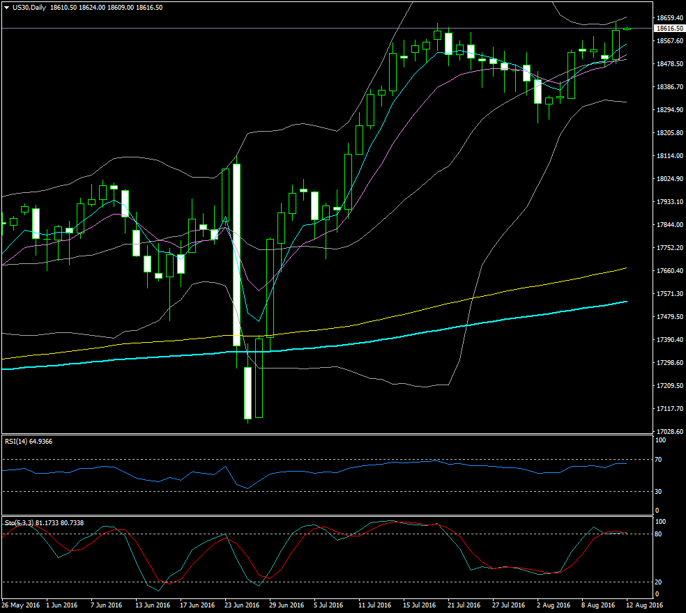Click the 27 Jul 2016 date label
Screen dimensions: 686x613
[509, 605]
